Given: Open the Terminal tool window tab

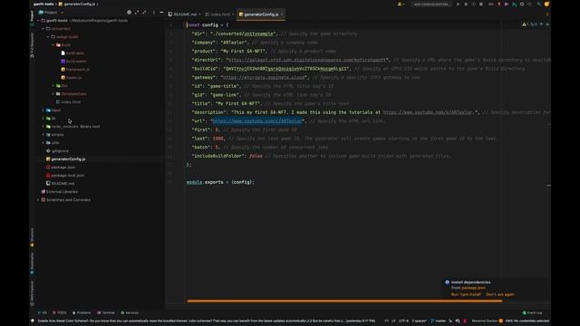Looking at the screenshot, I should (x=106, y=312).
